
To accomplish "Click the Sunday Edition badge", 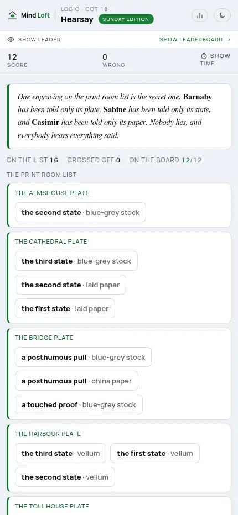I will pos(126,19).
